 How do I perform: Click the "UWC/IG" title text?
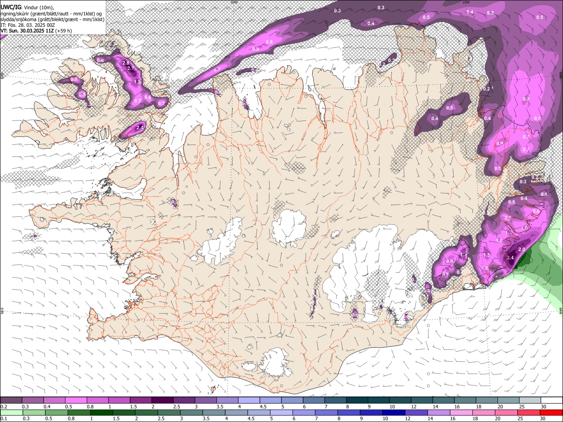tap(11, 7)
